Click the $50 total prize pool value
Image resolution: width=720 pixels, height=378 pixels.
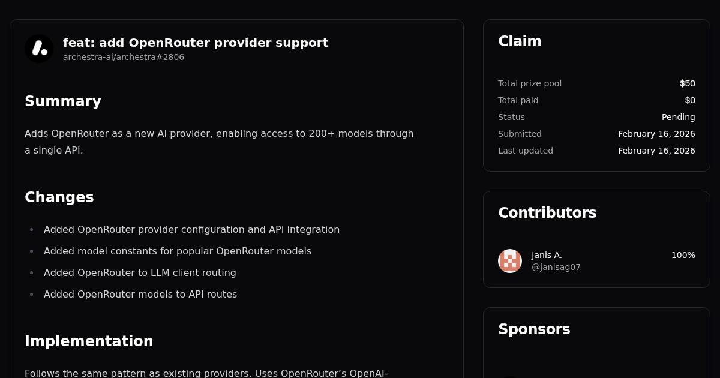click(688, 83)
